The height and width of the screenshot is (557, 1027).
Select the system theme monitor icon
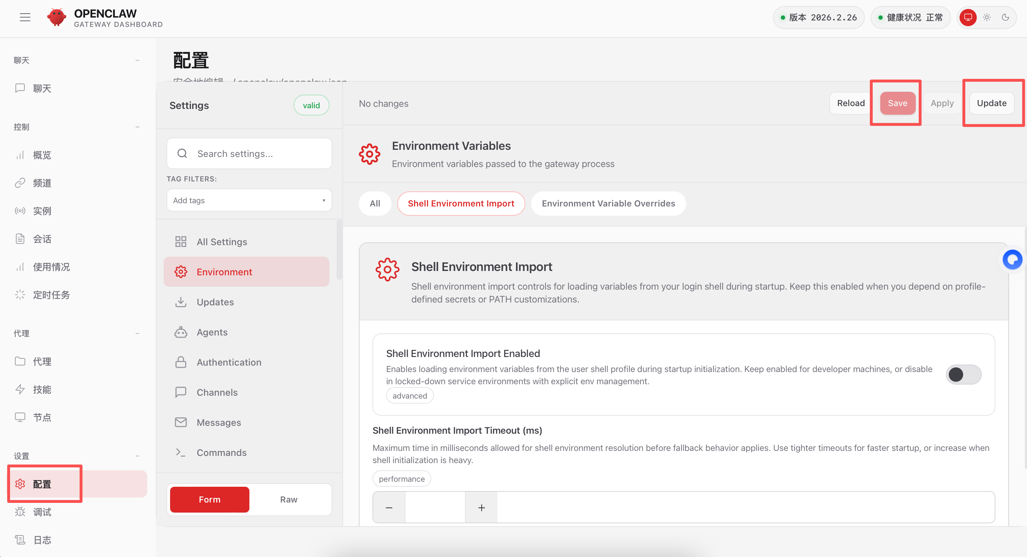point(968,17)
